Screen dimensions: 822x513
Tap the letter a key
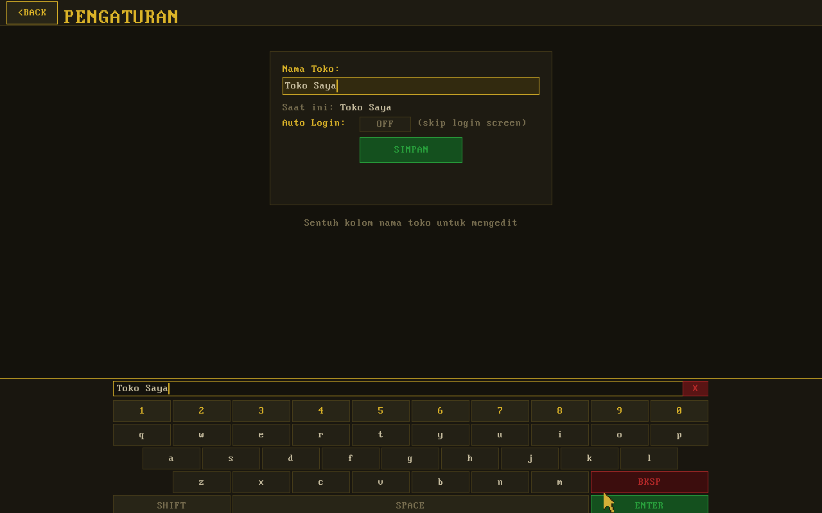[x=171, y=458]
